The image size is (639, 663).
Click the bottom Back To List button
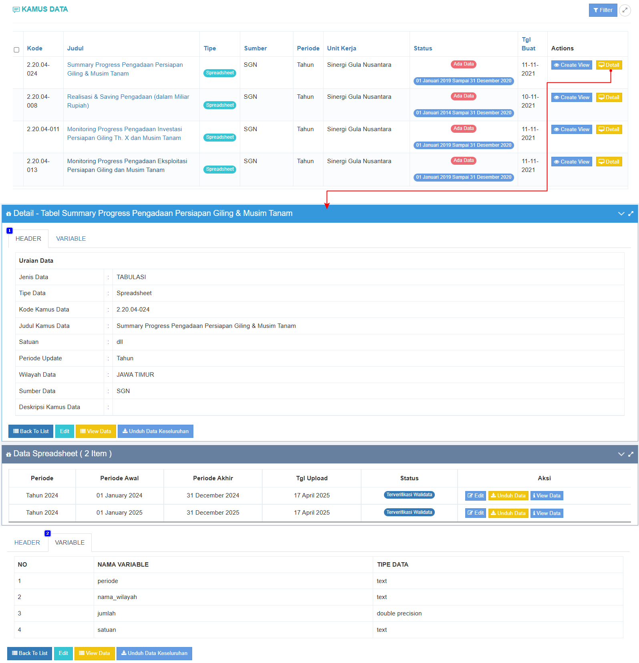click(x=30, y=653)
